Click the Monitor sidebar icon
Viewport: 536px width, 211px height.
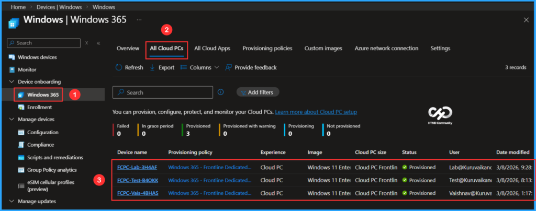click(12, 69)
